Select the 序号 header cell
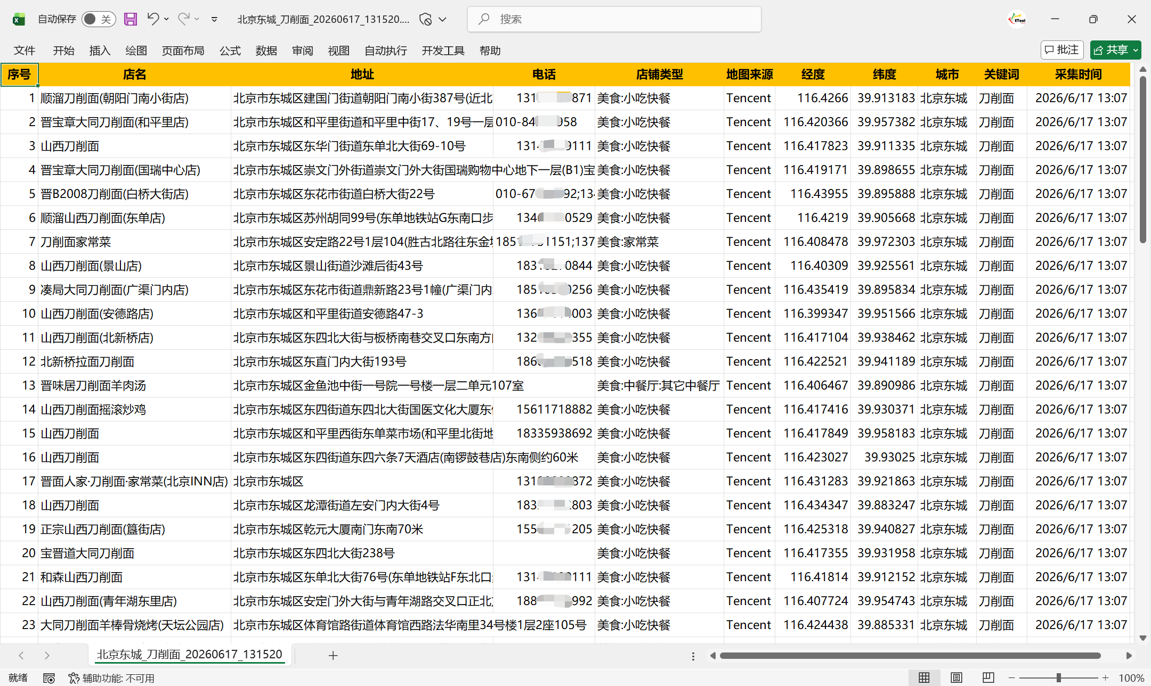1151x686 pixels. [x=19, y=75]
